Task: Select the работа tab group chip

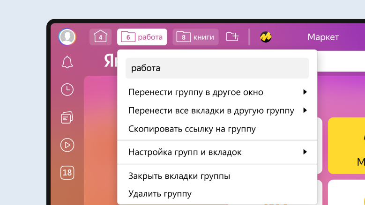Action: (142, 37)
